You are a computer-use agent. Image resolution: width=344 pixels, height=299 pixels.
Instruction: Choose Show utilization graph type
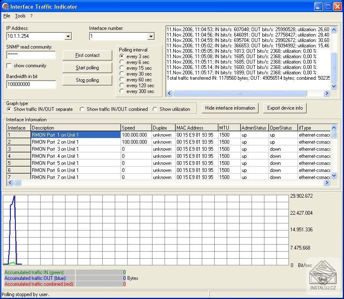[156, 109]
